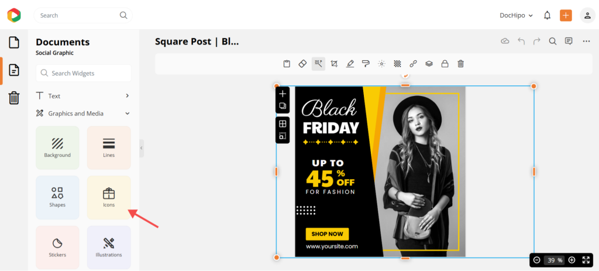Click the search magnifier in top bar

point(123,15)
